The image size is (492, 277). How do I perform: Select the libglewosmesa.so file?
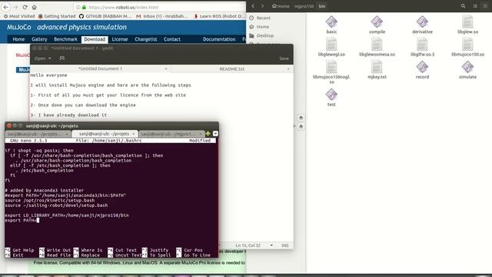pos(377,48)
